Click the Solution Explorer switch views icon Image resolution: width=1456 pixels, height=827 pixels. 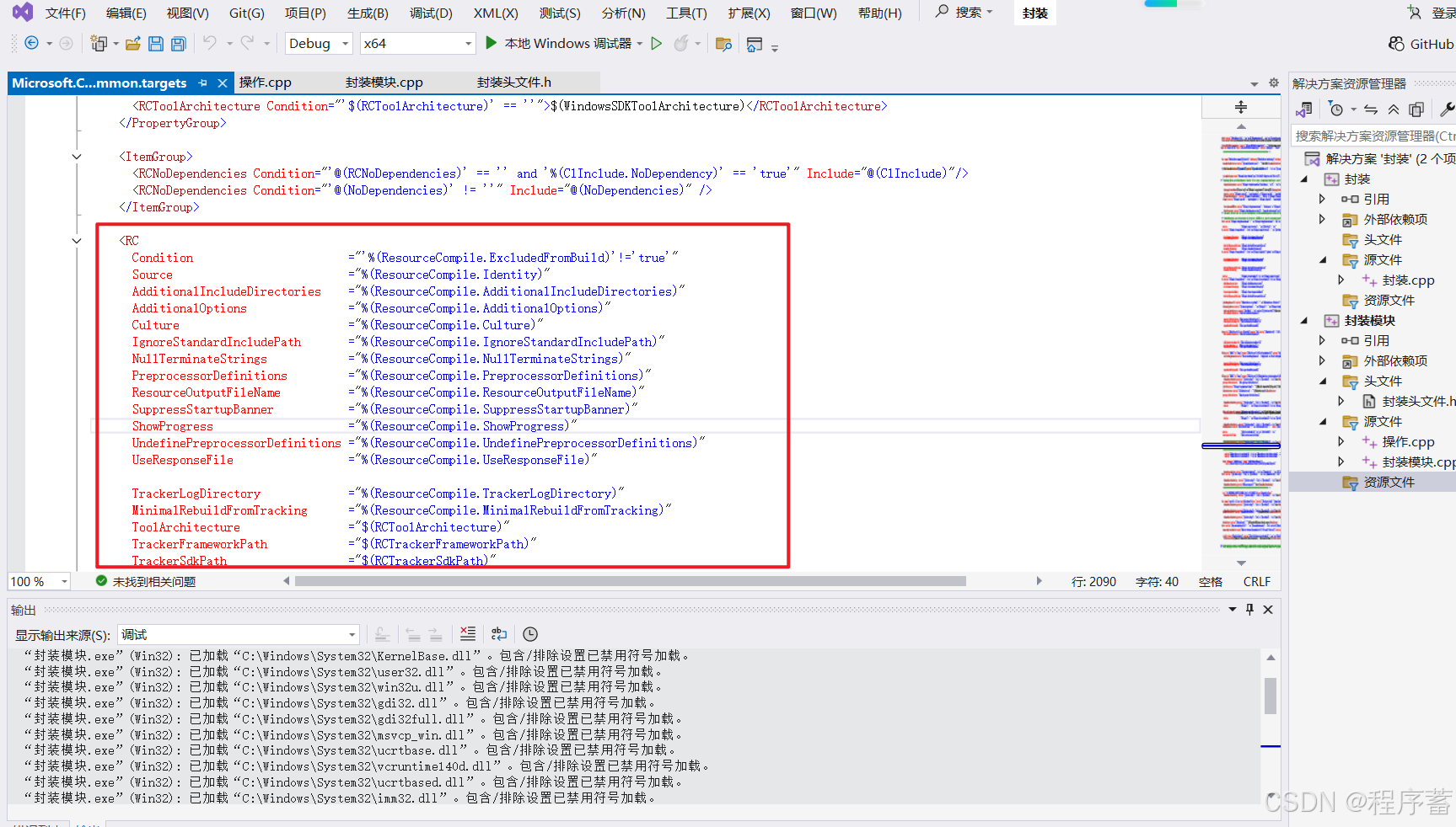[x=1304, y=109]
